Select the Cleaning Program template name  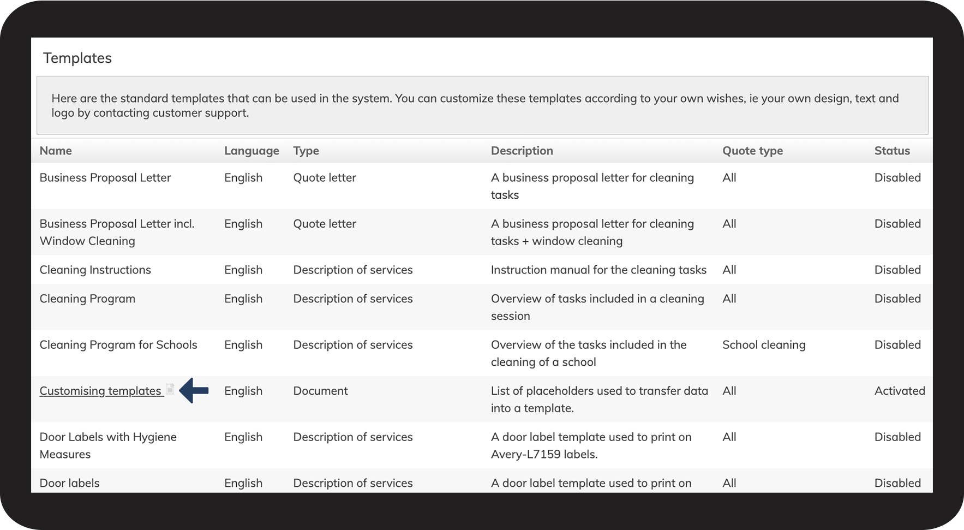tap(87, 299)
